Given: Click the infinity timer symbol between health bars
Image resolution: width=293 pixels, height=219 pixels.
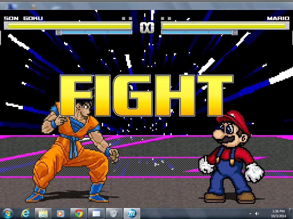Looking at the screenshot, I should pos(146,27).
